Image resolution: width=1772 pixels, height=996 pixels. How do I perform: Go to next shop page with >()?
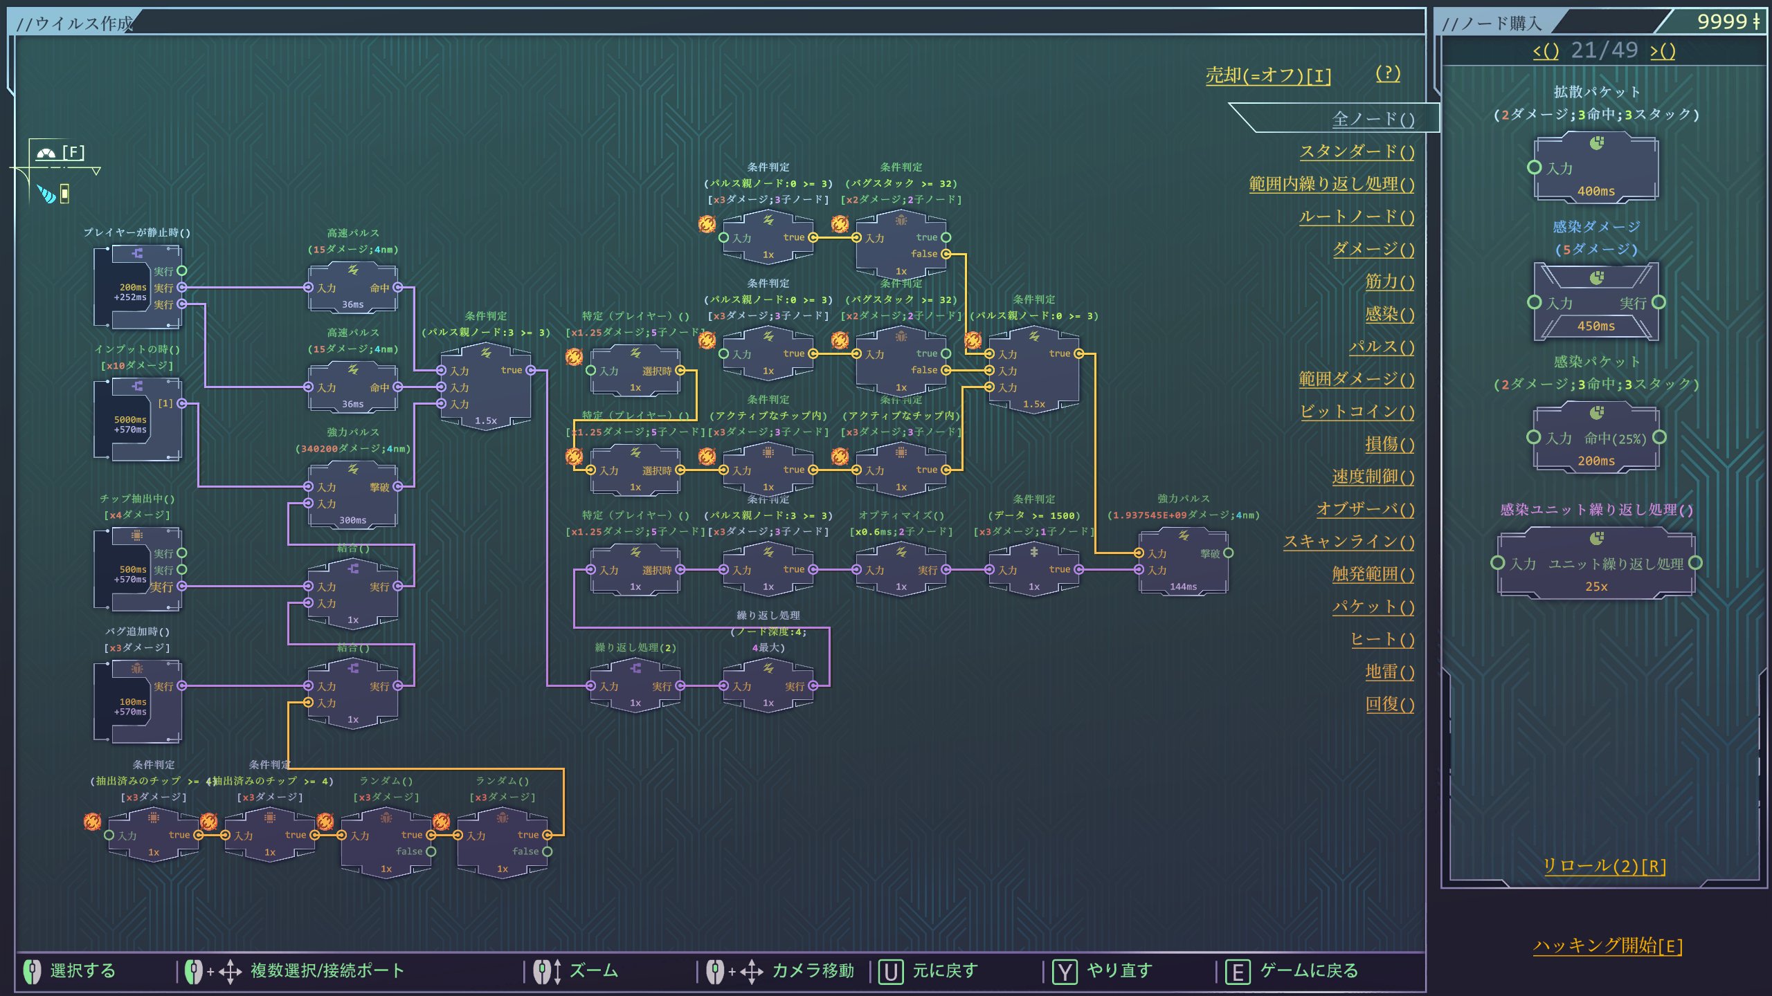click(x=1663, y=51)
